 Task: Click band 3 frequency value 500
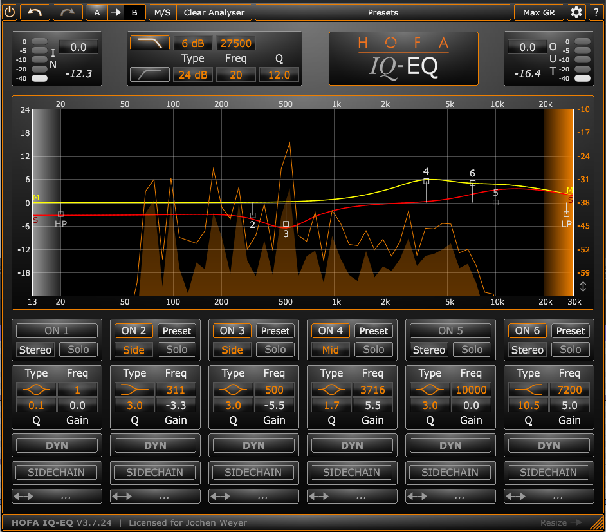(275, 390)
